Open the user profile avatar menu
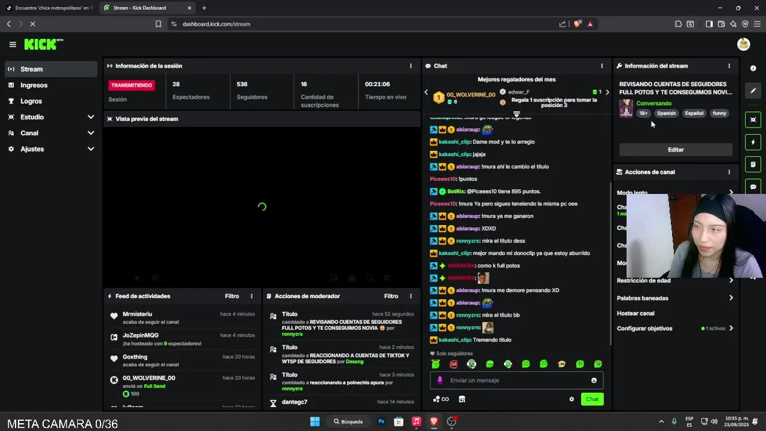The width and height of the screenshot is (766, 431). [743, 44]
